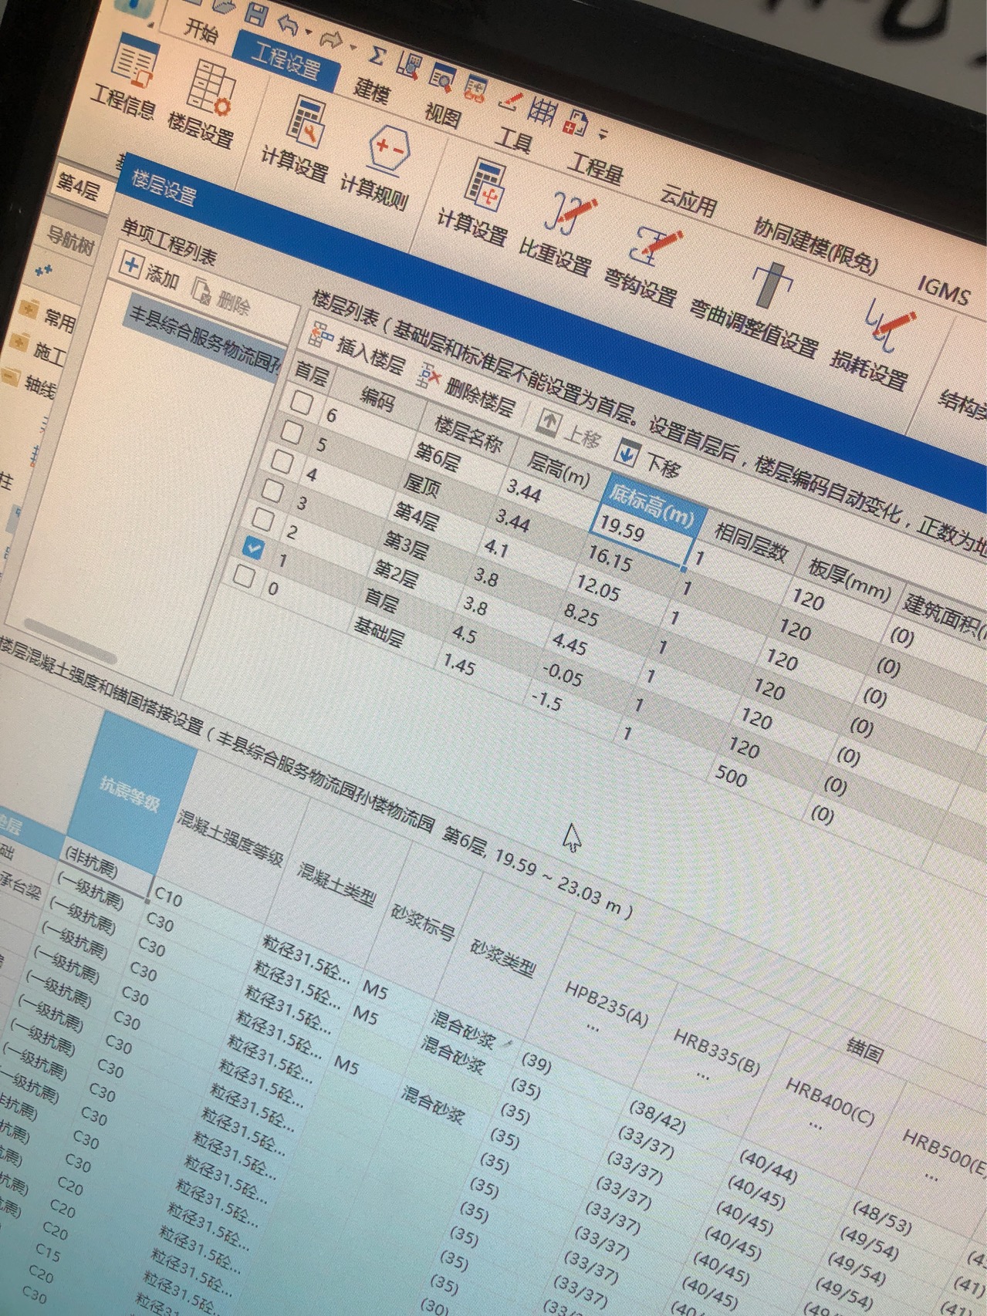Screen dimensions: 987x1316
Task: Uncheck the 首层 box for row 1
Action: (253, 548)
